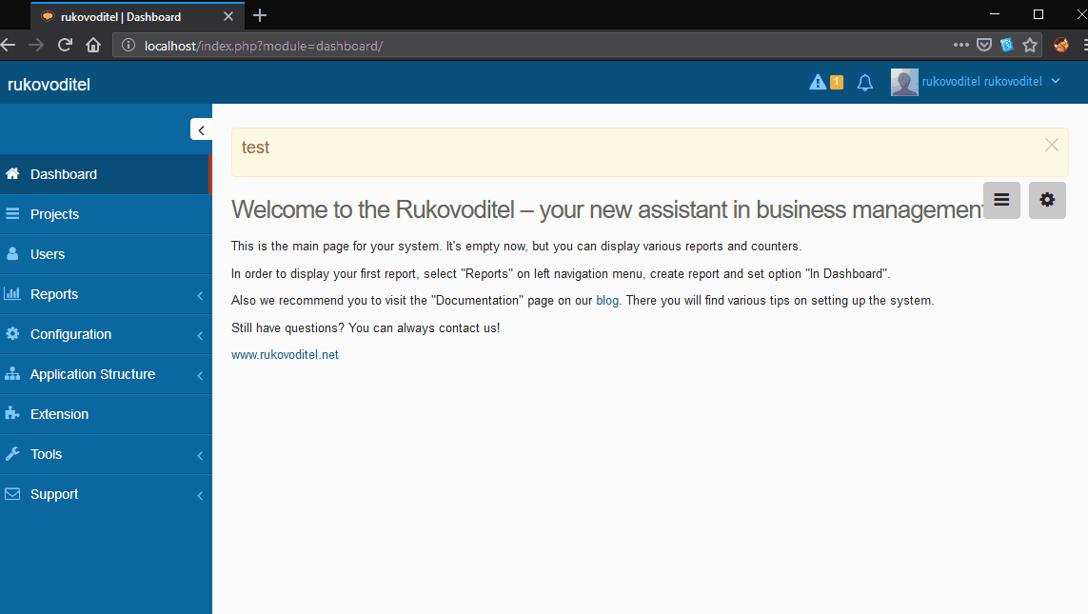Click the rukovoditel rukovoditel username
The width and height of the screenshot is (1088, 614).
[x=981, y=82]
